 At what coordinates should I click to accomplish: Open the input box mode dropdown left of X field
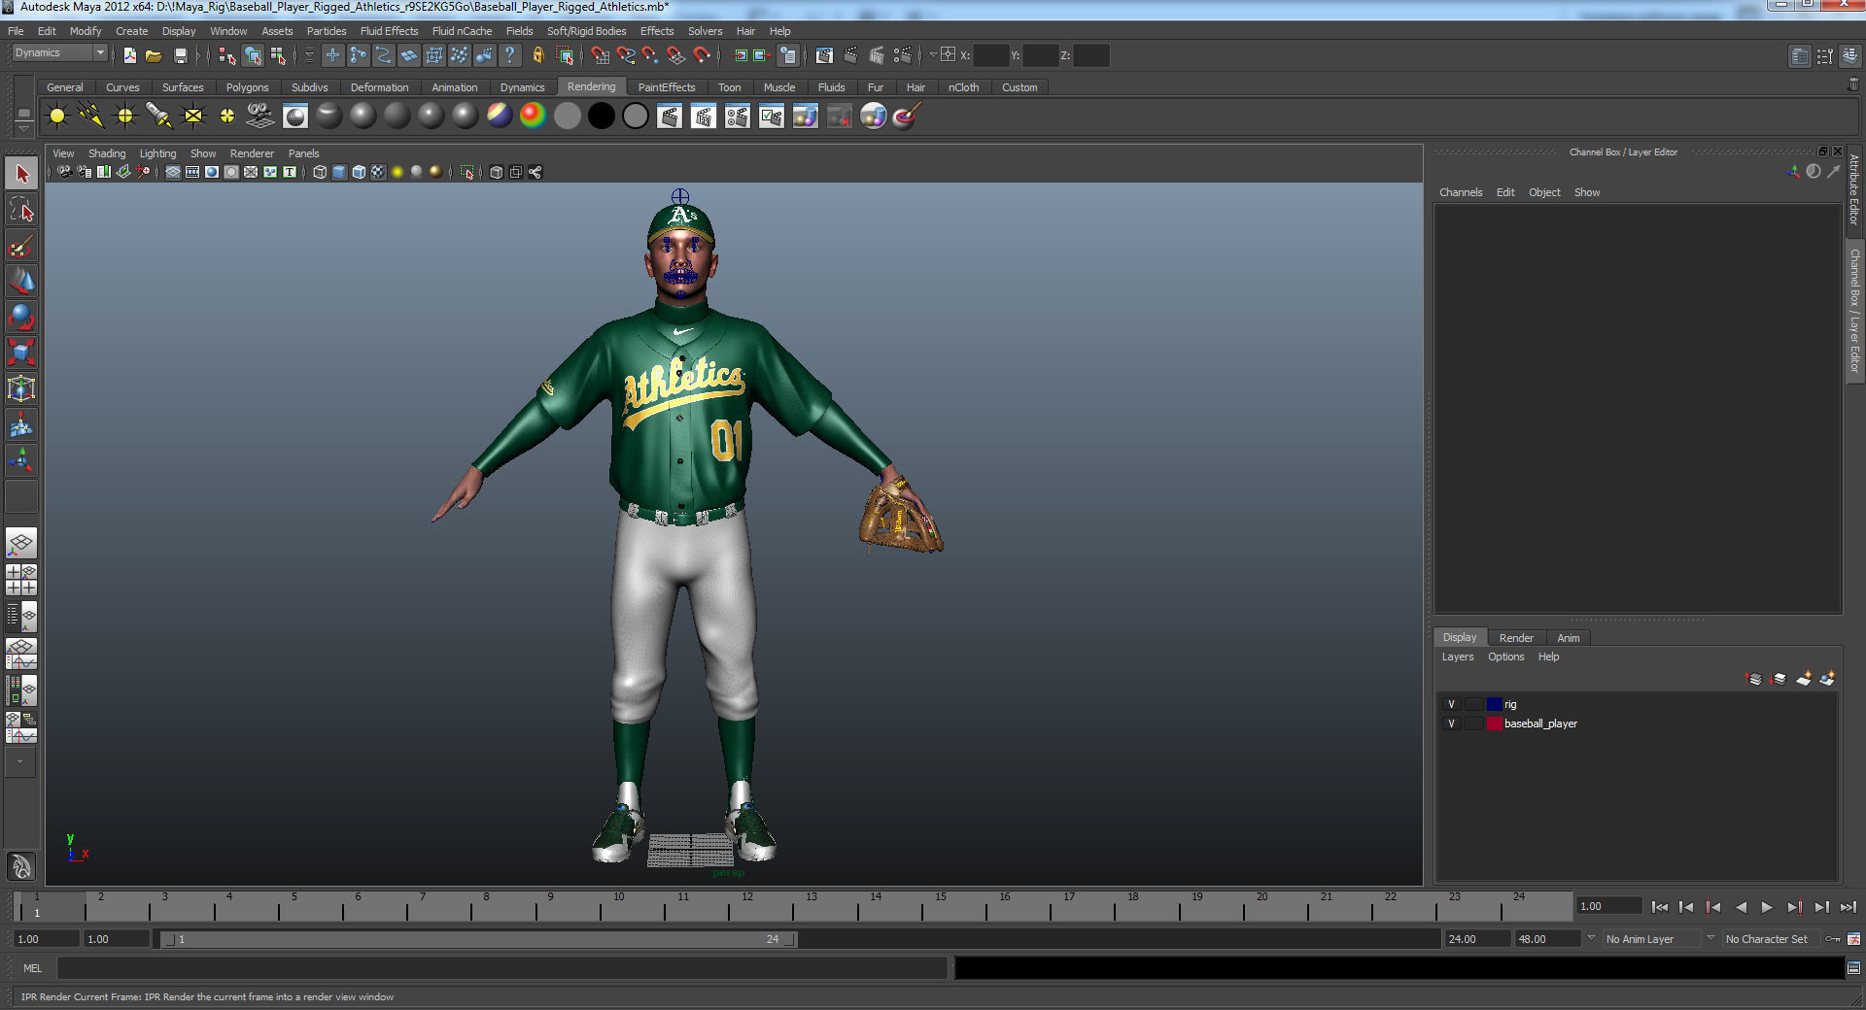coord(932,55)
